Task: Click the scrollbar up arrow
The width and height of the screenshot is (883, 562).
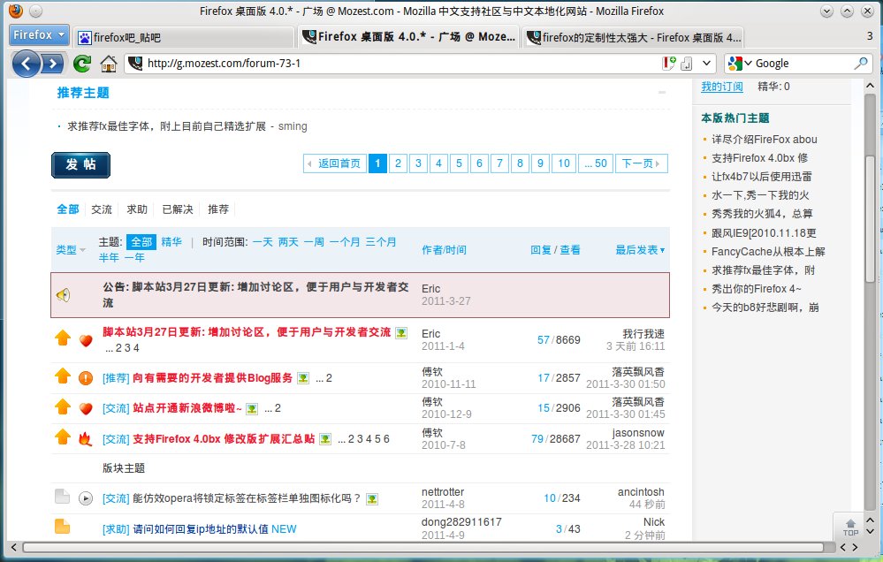Action: (x=870, y=86)
